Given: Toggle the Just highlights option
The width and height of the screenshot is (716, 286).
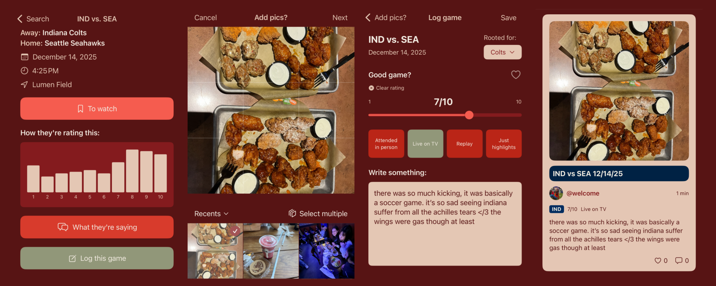Looking at the screenshot, I should pyautogui.click(x=504, y=144).
